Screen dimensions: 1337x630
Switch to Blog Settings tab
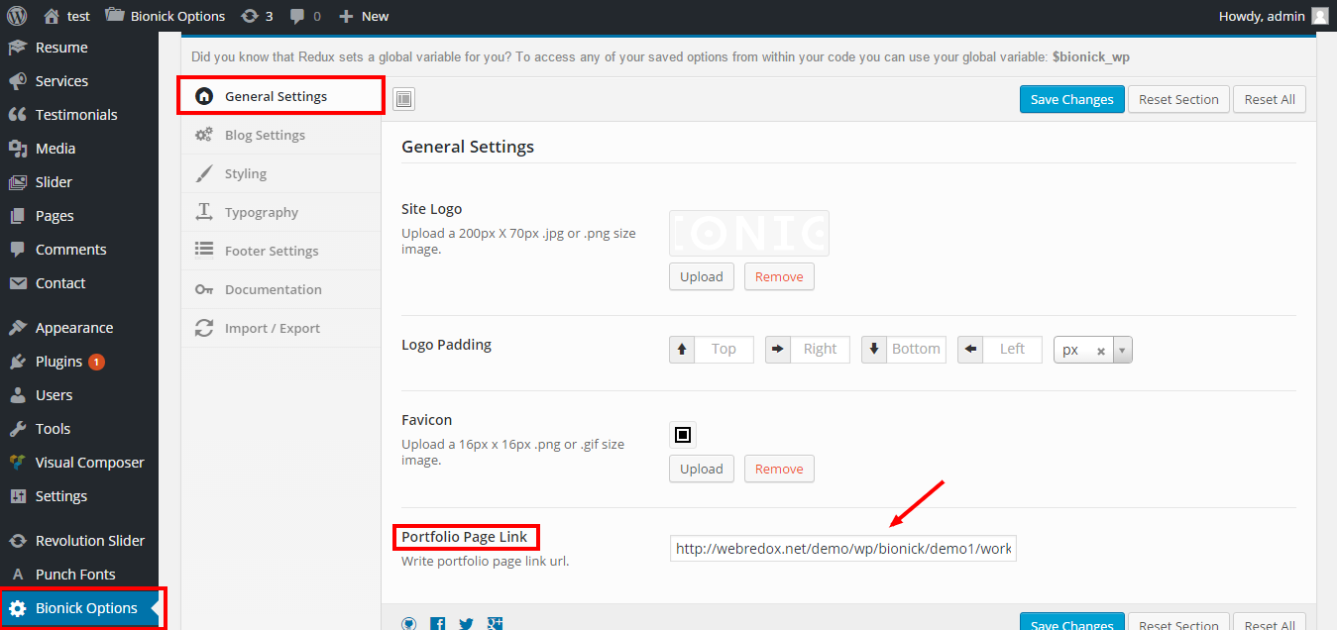tap(281, 135)
